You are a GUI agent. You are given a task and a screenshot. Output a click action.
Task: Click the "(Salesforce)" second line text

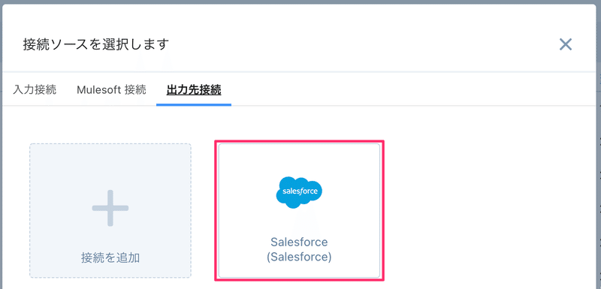coord(299,257)
